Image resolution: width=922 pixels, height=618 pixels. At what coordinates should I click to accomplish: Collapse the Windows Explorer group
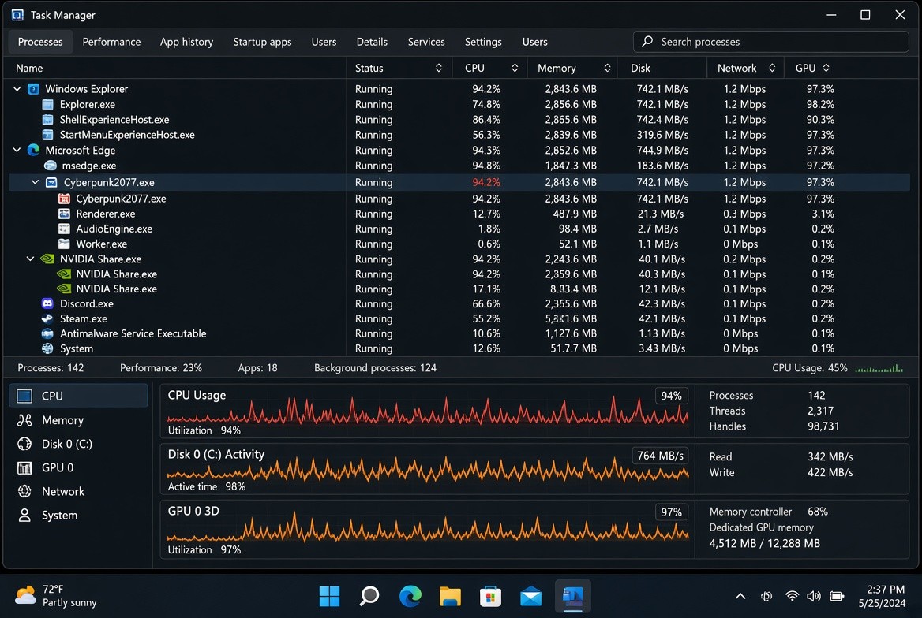[x=17, y=89]
